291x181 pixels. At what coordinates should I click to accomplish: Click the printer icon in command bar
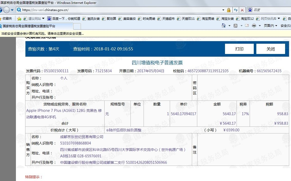[254, 25]
